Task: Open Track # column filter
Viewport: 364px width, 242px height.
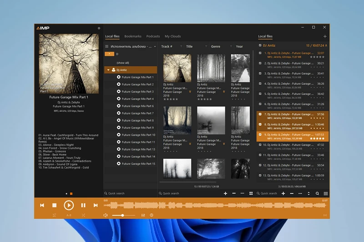Action: coord(181,46)
